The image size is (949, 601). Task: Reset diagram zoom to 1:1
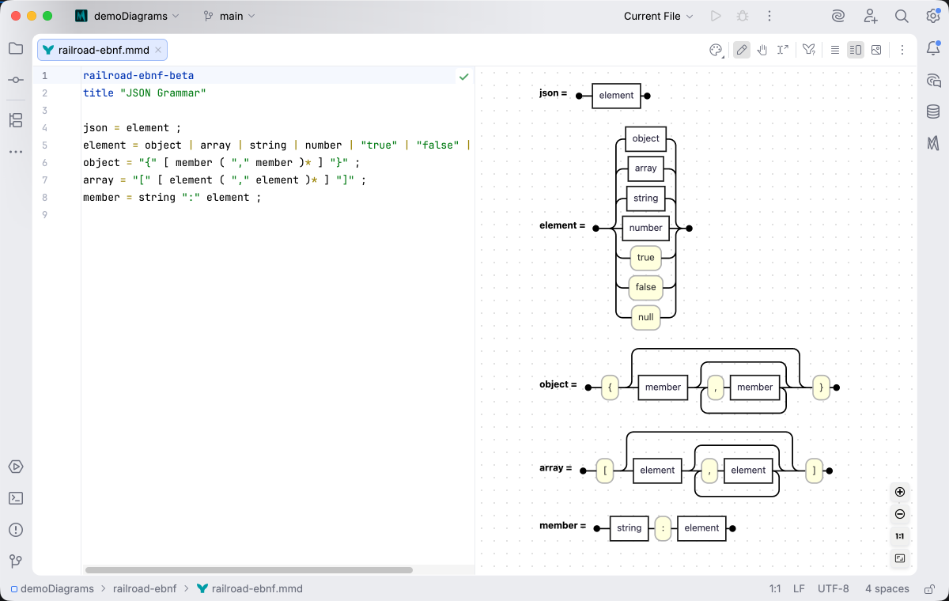click(x=900, y=536)
